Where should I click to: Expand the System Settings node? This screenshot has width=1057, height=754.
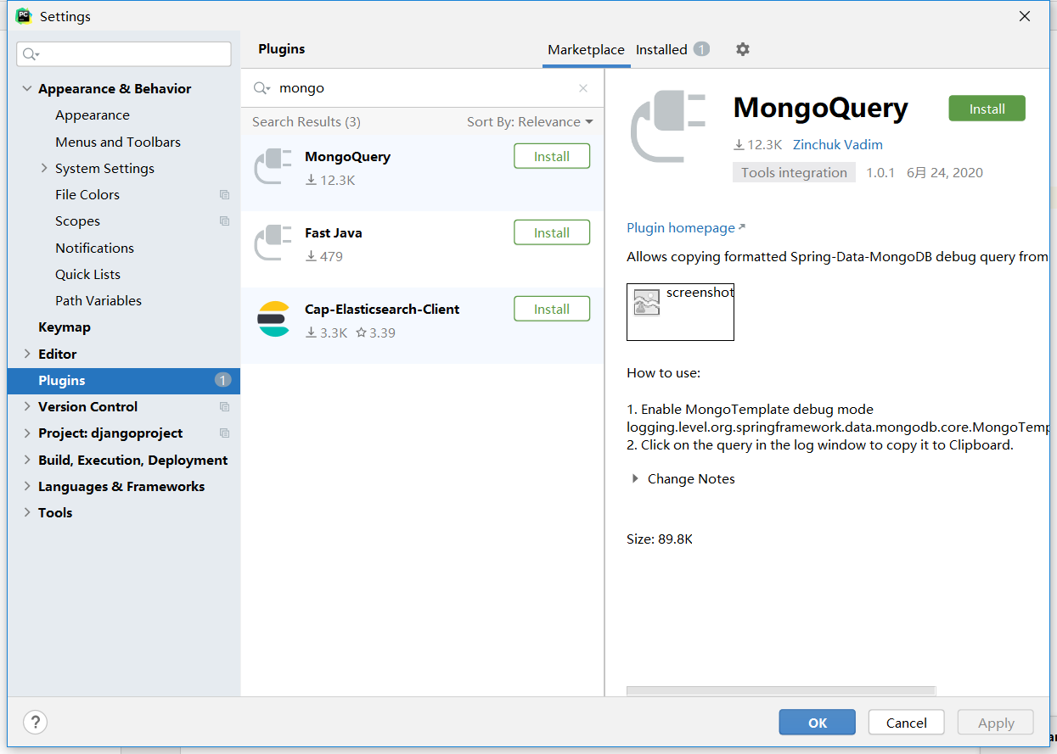tap(44, 169)
